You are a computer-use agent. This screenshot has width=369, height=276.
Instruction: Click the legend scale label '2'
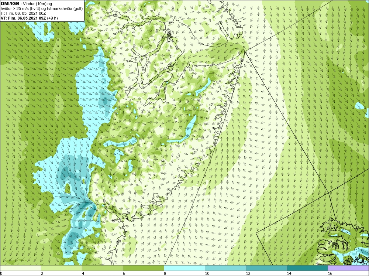42,273
